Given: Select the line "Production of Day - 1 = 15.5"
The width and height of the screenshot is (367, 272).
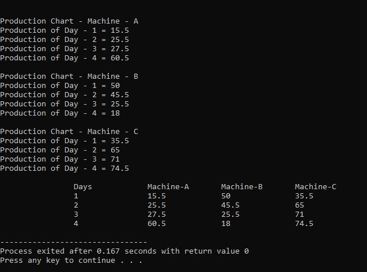Looking at the screenshot, I should click(x=65, y=30).
